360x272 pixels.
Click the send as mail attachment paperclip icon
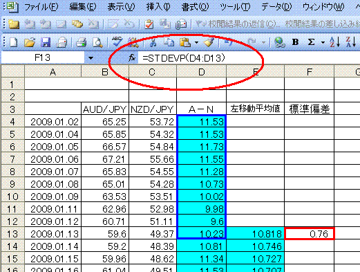coord(181,24)
